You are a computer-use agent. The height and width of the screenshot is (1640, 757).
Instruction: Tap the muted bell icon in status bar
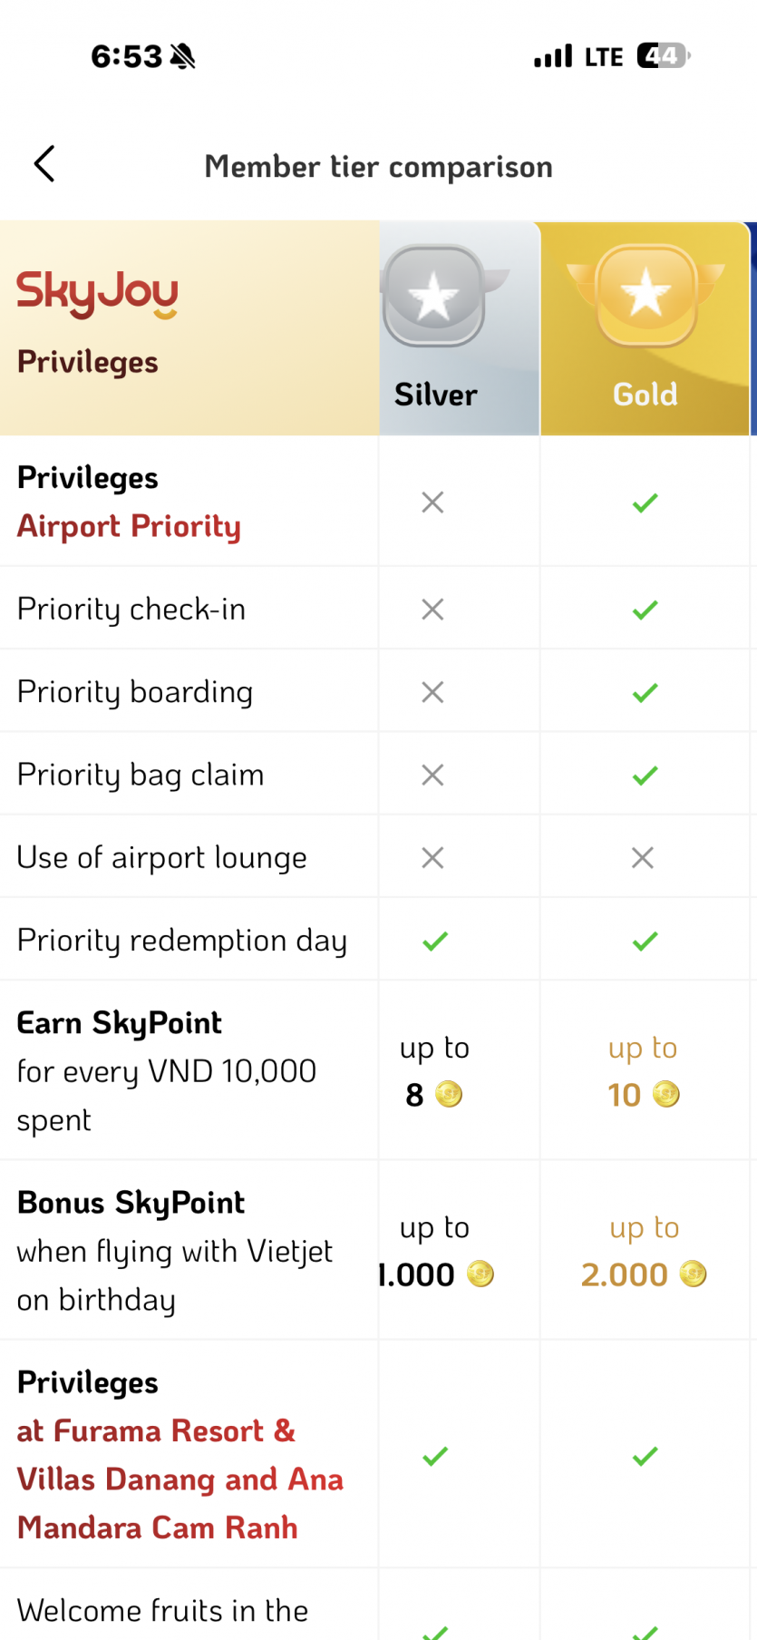tap(182, 57)
